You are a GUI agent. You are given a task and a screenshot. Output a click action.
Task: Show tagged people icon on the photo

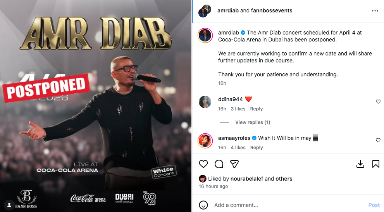(9, 205)
